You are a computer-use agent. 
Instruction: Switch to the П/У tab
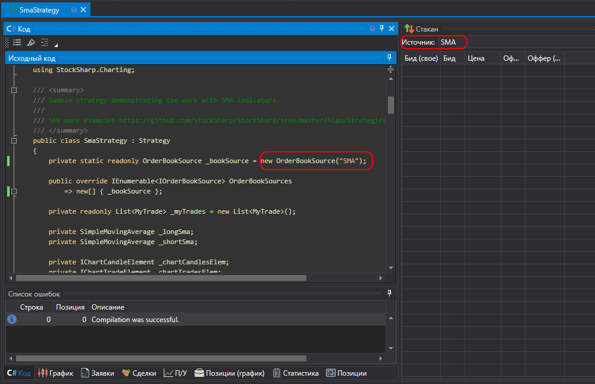coord(176,373)
